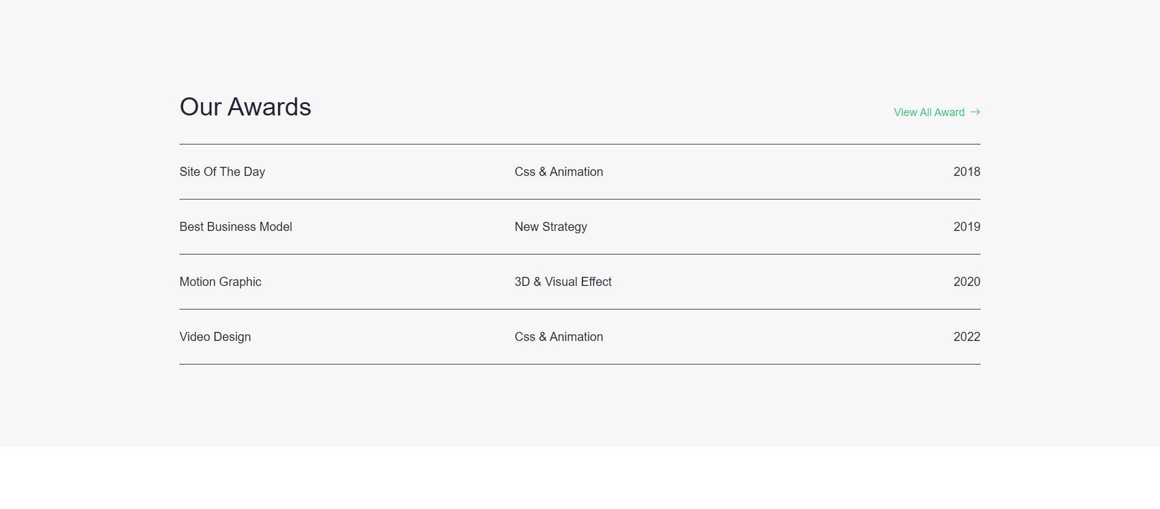
Task: Select the year 2019
Action: tap(967, 227)
